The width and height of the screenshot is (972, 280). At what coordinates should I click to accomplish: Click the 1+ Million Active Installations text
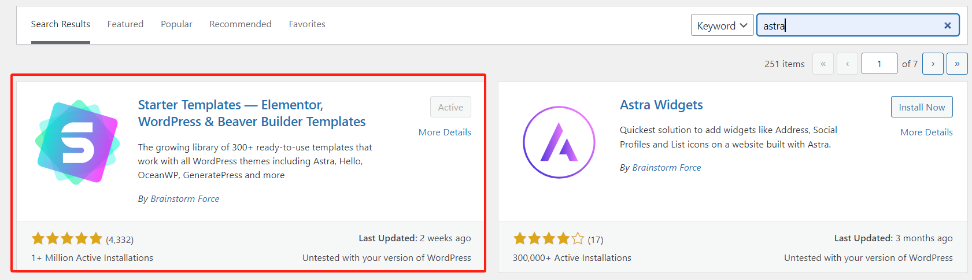[x=93, y=258]
